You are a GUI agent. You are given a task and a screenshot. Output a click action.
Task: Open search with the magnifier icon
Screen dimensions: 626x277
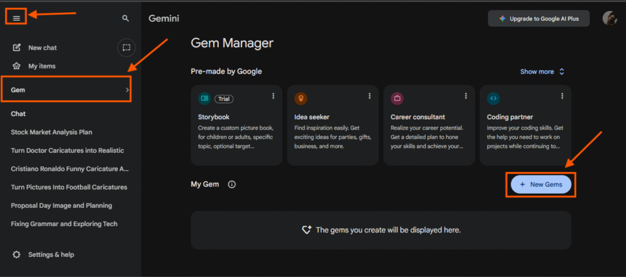click(125, 19)
